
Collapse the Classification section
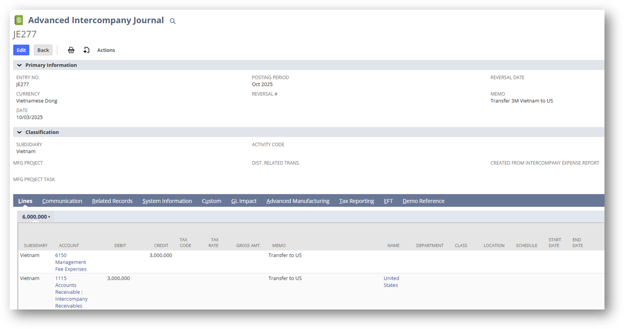click(19, 132)
